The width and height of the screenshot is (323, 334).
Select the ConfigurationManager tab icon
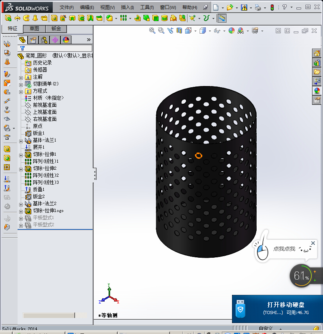[x=44, y=40]
